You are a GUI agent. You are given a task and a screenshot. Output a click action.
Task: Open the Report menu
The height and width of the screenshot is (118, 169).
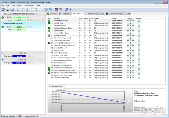pyautogui.click(x=20, y=5)
